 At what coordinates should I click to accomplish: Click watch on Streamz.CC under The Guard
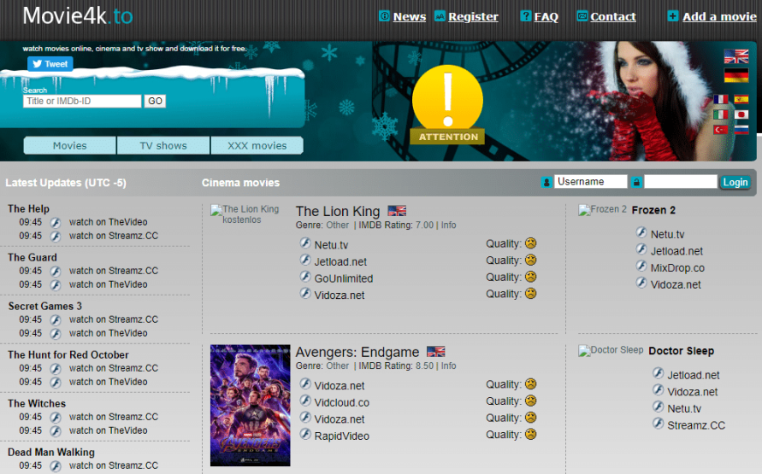[113, 271]
